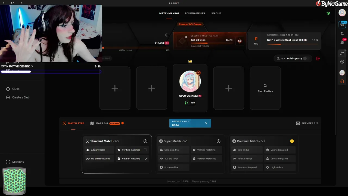This screenshot has height=196, width=348.
Task: Leave party via red exit icon
Action: coord(318,58)
